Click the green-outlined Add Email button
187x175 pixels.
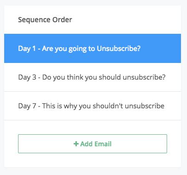[x=93, y=144]
